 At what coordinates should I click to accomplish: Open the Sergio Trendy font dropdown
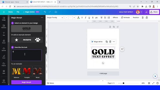click(55, 17)
